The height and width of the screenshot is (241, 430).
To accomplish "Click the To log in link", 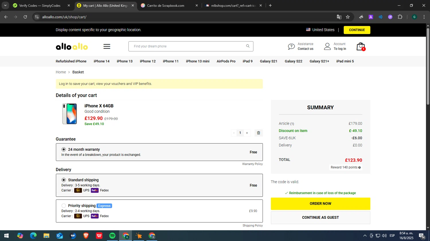I will (x=340, y=49).
